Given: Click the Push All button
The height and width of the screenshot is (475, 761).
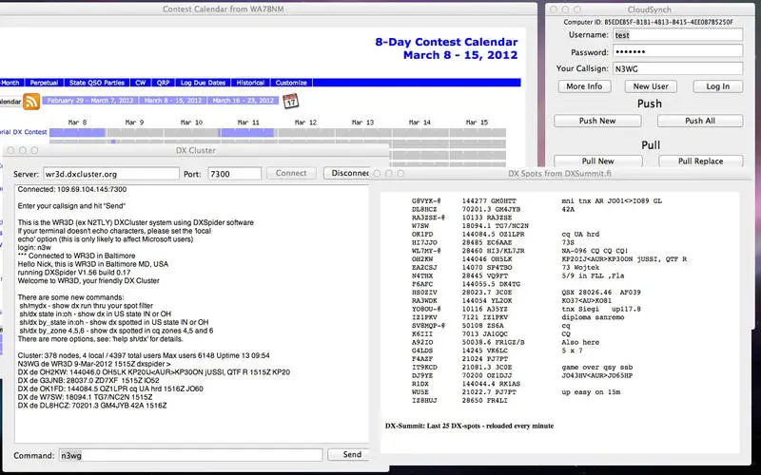Looking at the screenshot, I should pyautogui.click(x=700, y=121).
